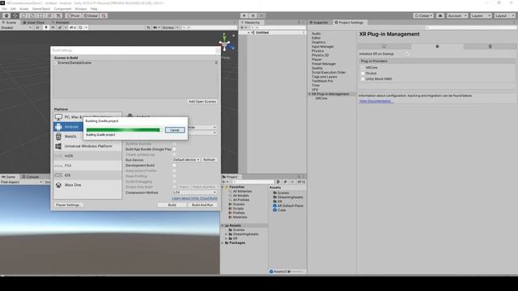Open the Window menu
Viewport: 518px width, 291px height.
81,9
